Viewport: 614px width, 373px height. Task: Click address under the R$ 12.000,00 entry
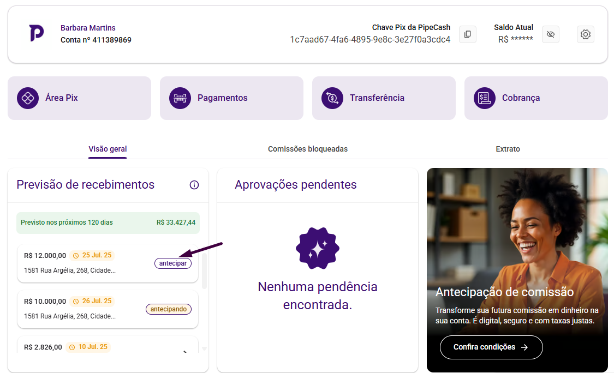[70, 270]
